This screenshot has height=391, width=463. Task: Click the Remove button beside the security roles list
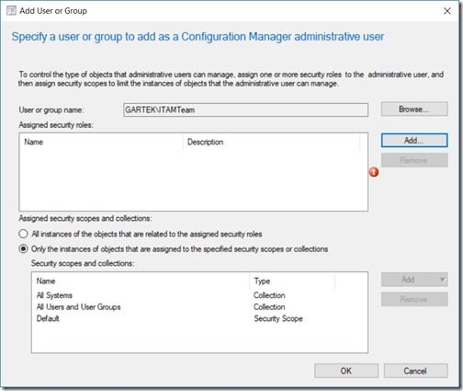pyautogui.click(x=414, y=160)
